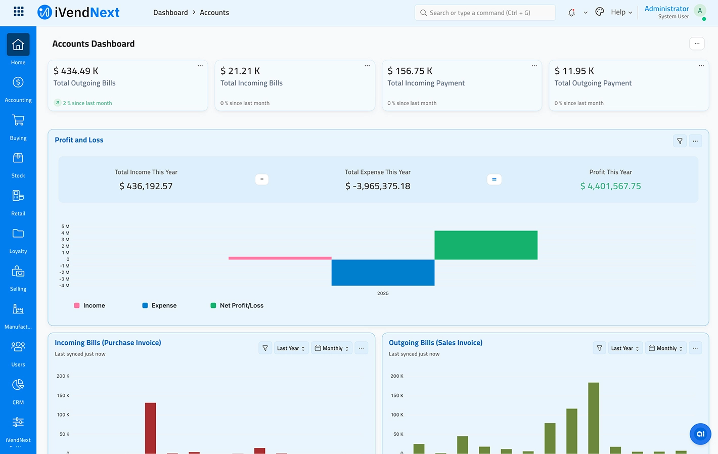The image size is (718, 454).
Task: Open the apps grid launcher icon
Action: click(19, 12)
